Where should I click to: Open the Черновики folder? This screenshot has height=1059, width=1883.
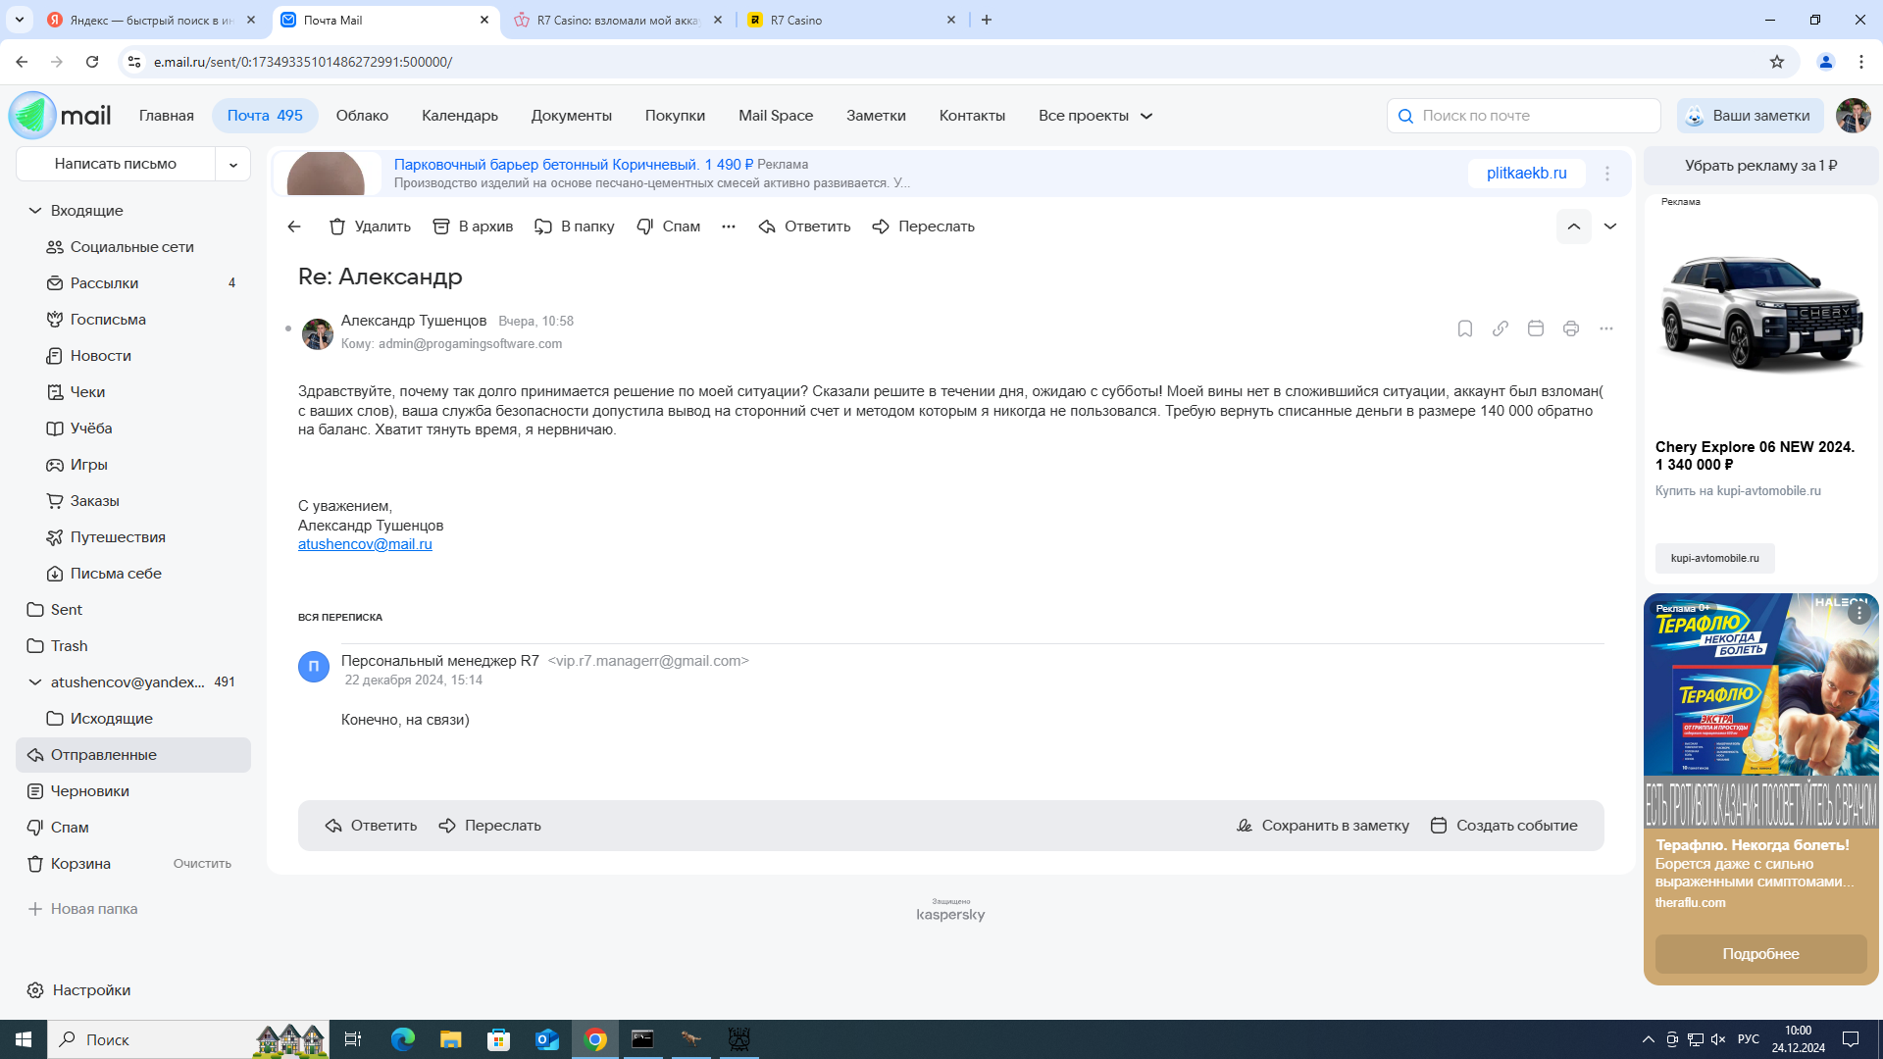[x=133, y=791]
